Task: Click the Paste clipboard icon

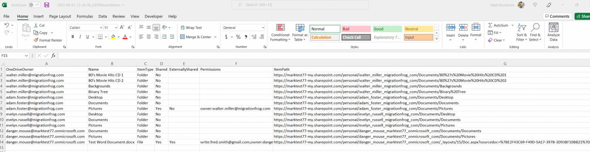Action: [x=26, y=28]
